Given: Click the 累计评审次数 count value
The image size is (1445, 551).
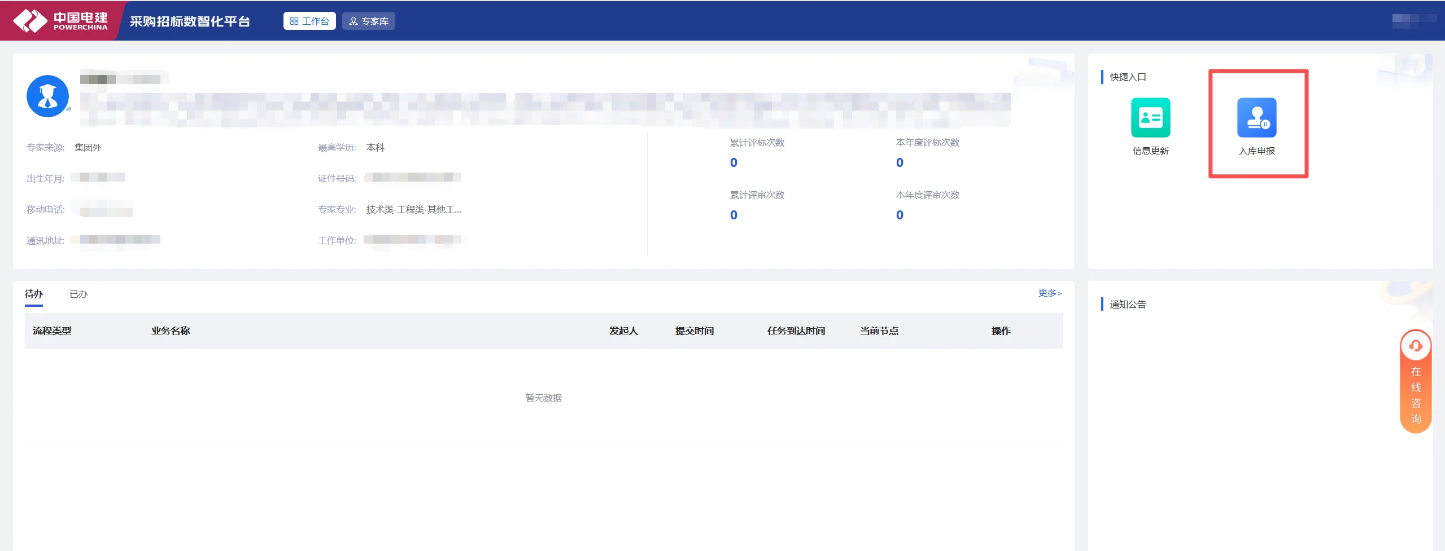Looking at the screenshot, I should [734, 215].
